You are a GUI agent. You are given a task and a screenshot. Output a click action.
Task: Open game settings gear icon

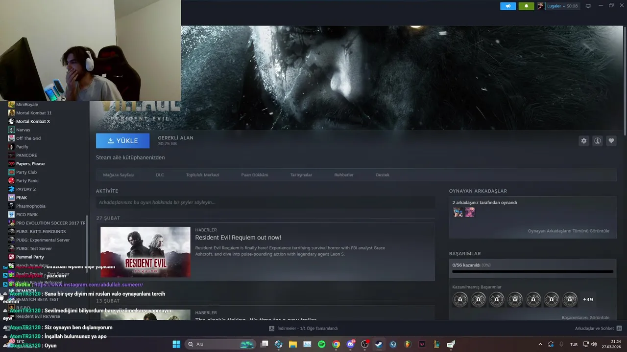coord(584,141)
